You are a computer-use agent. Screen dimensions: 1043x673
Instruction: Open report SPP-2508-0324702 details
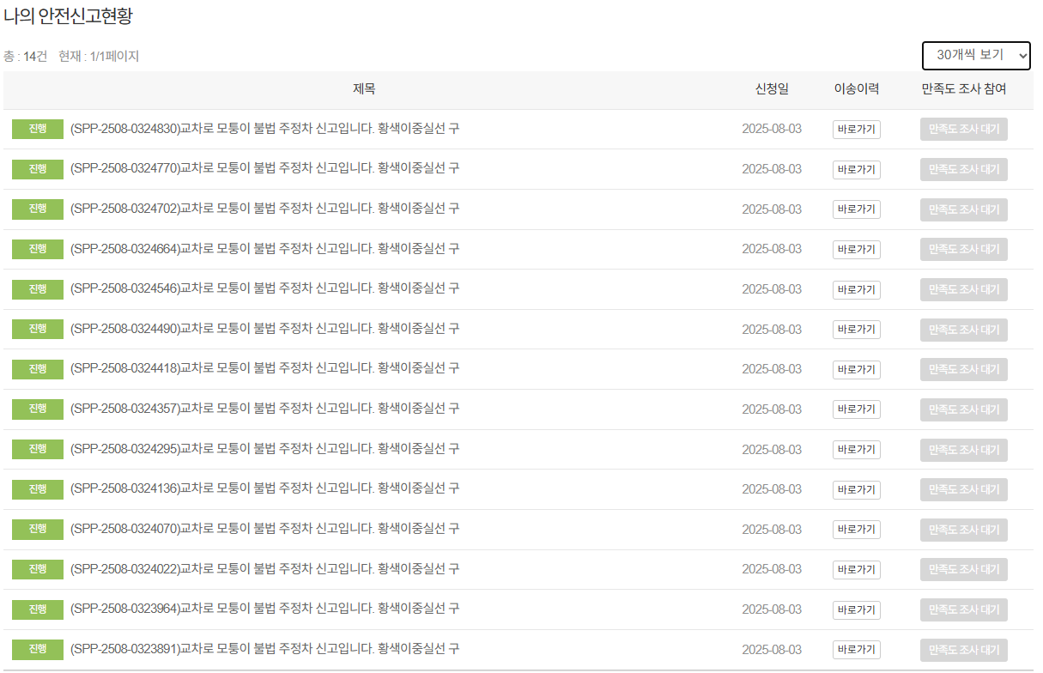point(264,209)
